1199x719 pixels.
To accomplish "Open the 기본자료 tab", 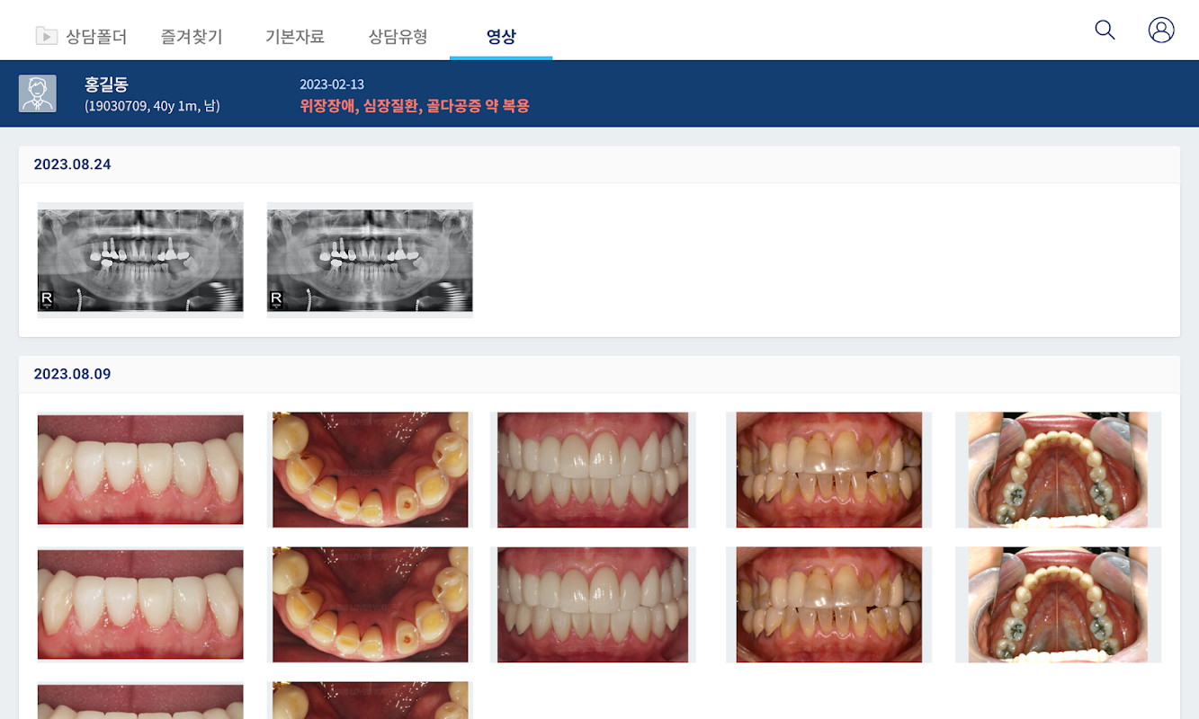I will tap(295, 37).
